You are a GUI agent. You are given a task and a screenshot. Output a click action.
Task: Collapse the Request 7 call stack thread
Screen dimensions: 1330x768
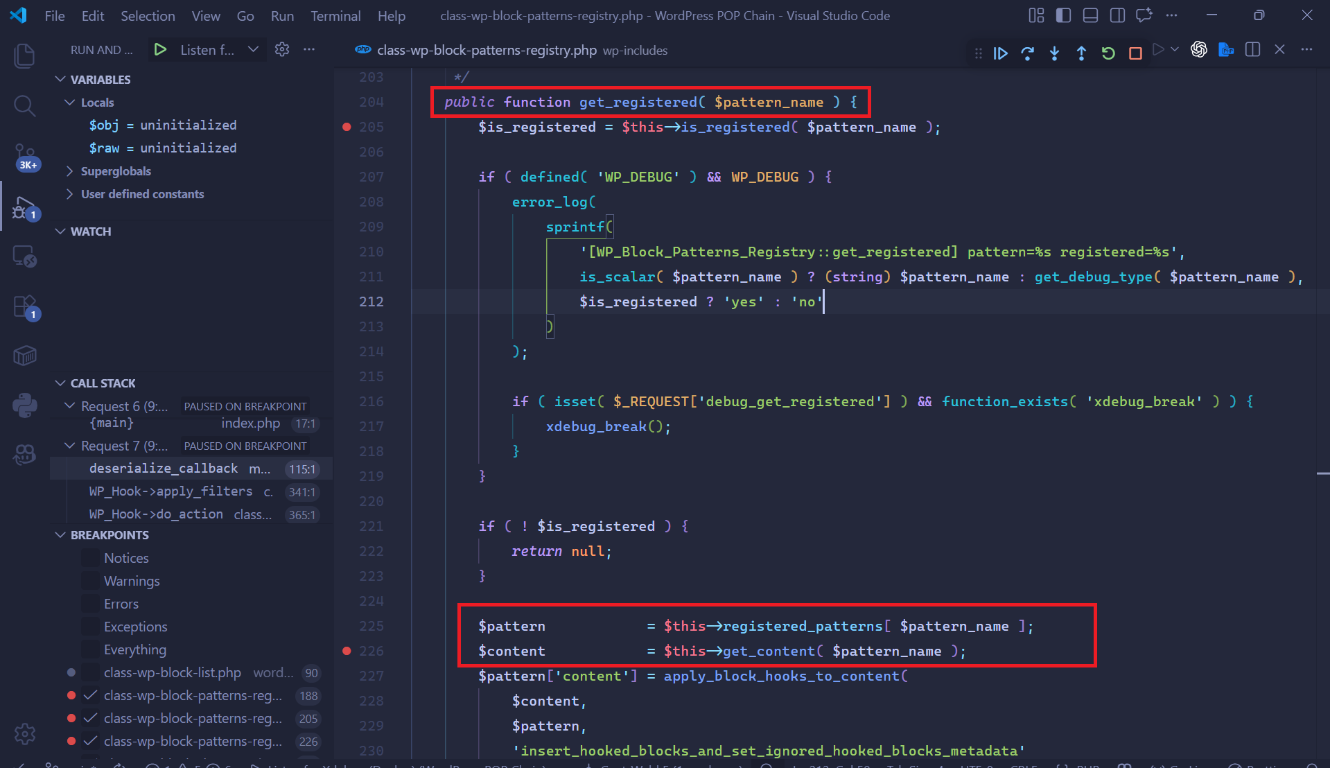pos(69,446)
